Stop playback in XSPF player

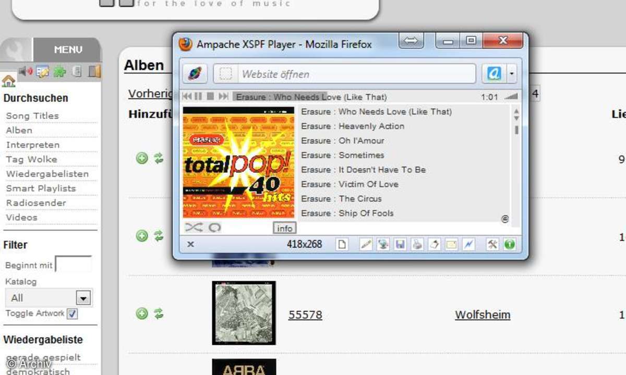coord(210,96)
